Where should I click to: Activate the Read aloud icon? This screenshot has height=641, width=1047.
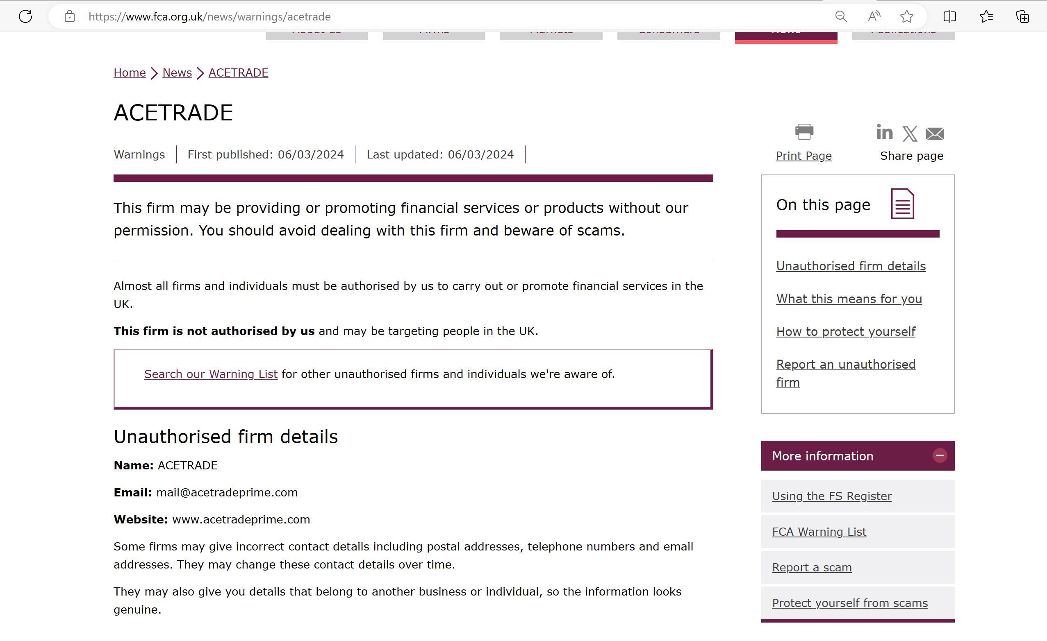pyautogui.click(x=874, y=16)
